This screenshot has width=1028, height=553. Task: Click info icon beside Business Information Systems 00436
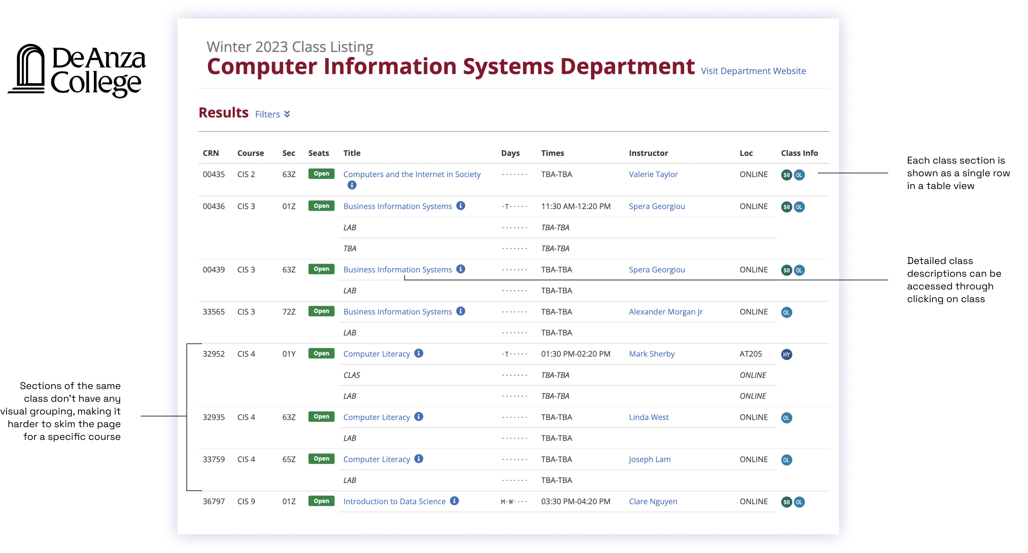(x=461, y=206)
